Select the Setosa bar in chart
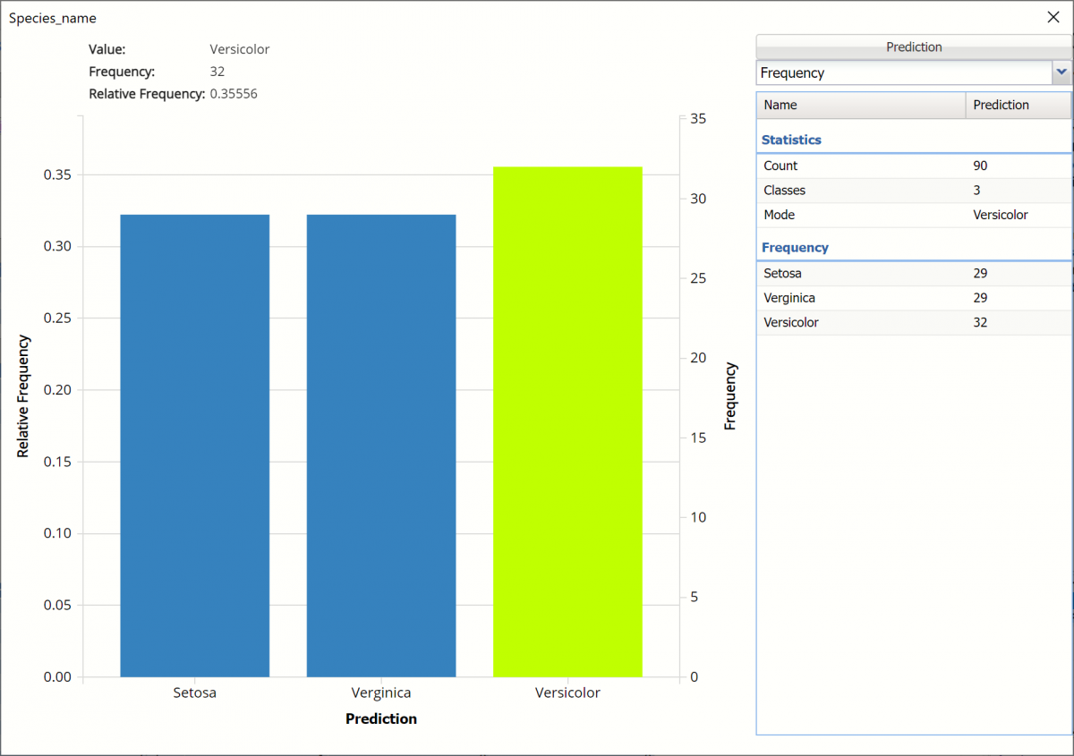Viewport: 1074px width, 756px height. (x=194, y=446)
